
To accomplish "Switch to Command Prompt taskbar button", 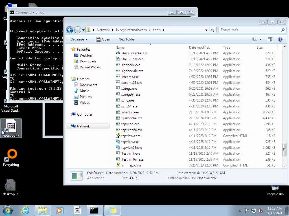I will click(x=94, y=210).
